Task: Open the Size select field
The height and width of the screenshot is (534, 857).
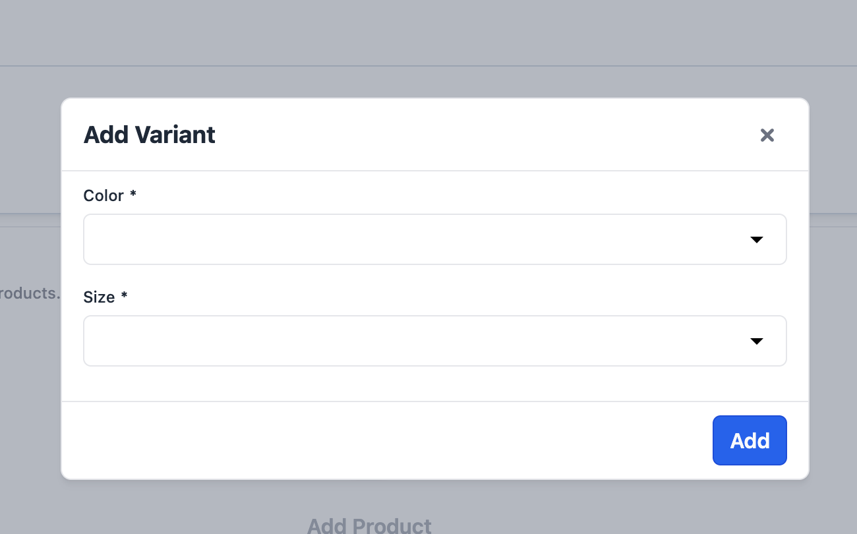Action: click(422, 341)
